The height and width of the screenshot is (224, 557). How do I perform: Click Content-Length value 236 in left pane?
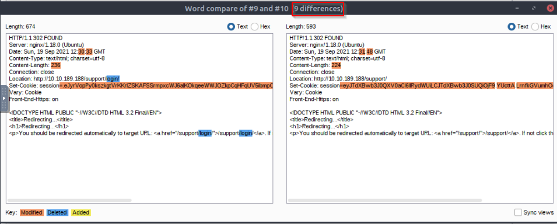tap(56, 65)
